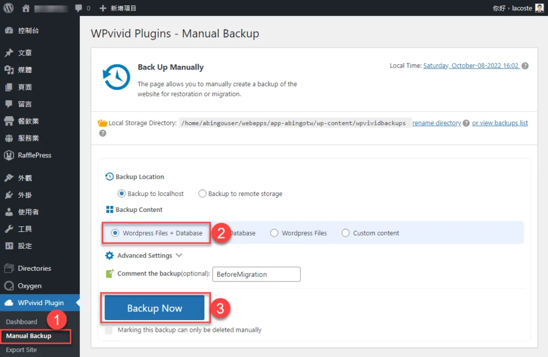Open the lacoste user avatar

539,7
